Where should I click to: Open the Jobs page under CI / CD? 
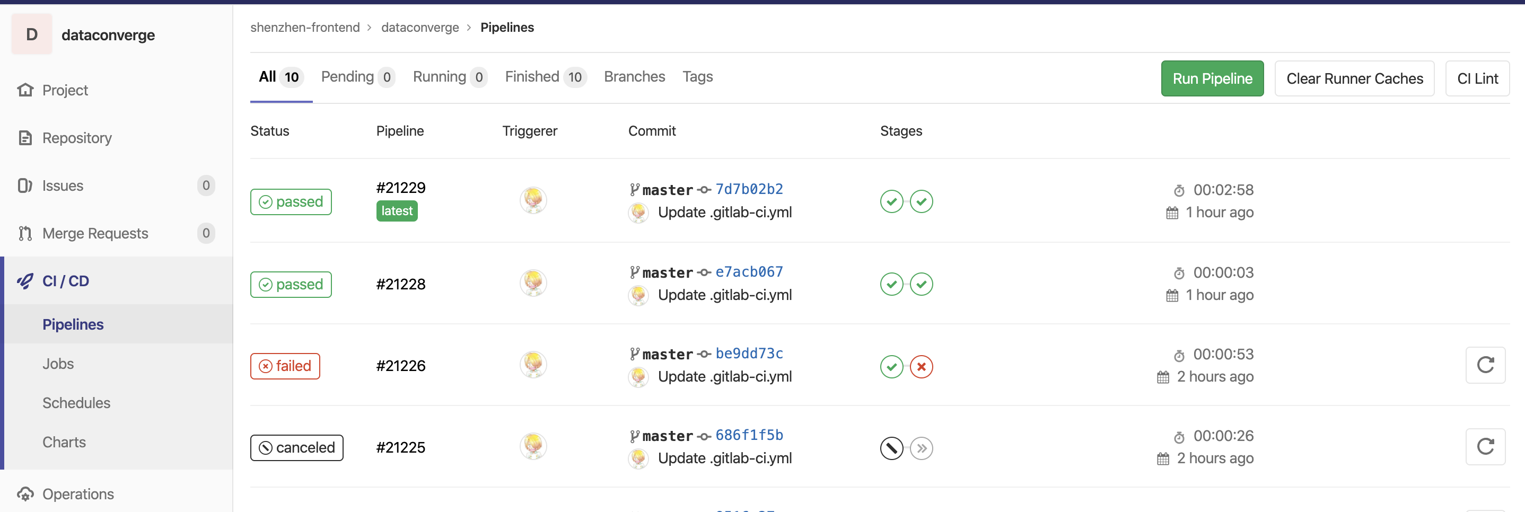(x=58, y=364)
